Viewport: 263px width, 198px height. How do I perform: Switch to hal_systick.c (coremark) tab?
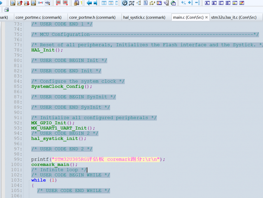tap(144, 17)
